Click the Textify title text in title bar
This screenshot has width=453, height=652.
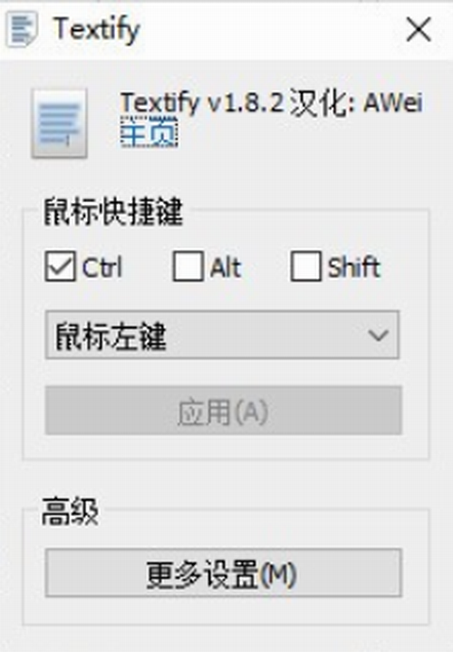click(96, 30)
